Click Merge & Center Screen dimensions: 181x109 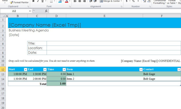pyautogui.click(x=110, y=1)
